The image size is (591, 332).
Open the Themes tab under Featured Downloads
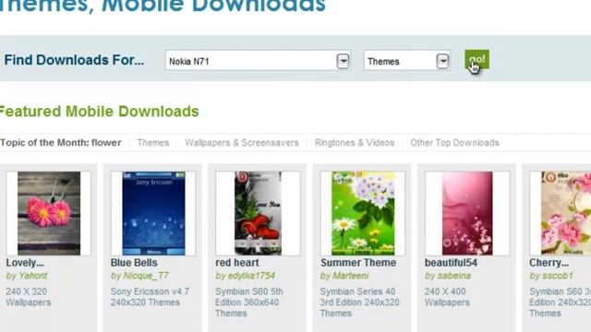click(153, 143)
